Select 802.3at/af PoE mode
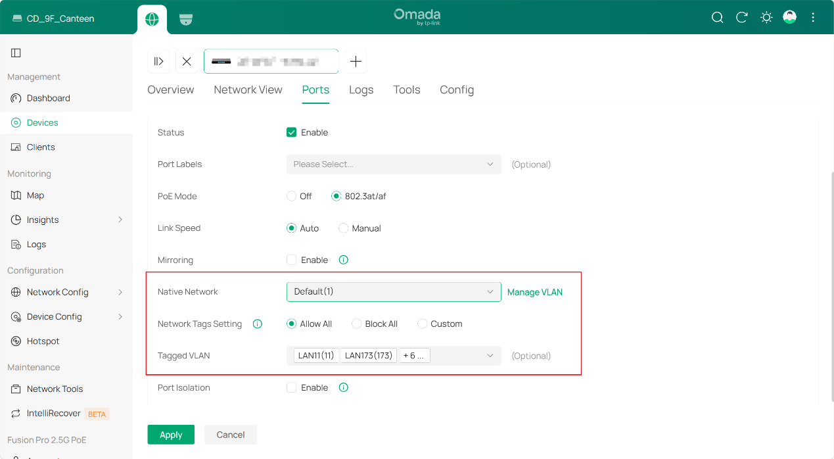This screenshot has width=834, height=459. [336, 196]
